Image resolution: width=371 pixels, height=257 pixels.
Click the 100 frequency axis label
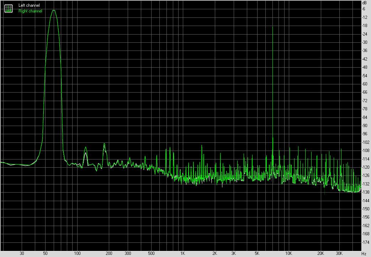[x=77, y=253]
